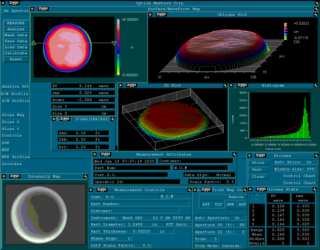This screenshot has height=250, width=320.
Task: Open the Measurement Attributes window menu icon
Action: point(94,154)
